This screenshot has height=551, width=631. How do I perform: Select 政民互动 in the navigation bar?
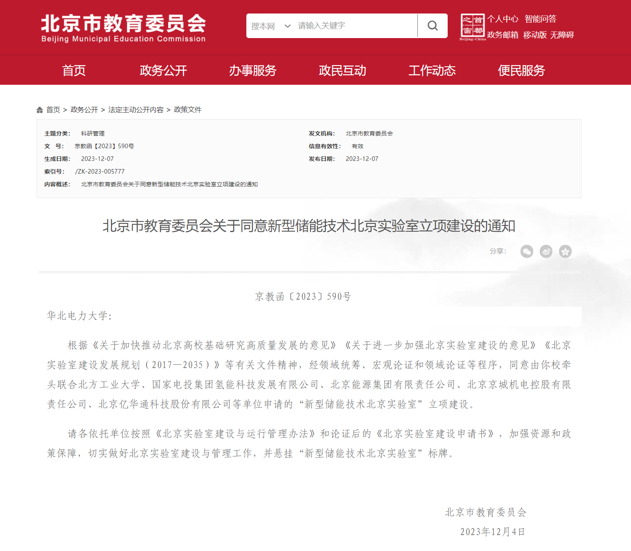[x=342, y=70]
